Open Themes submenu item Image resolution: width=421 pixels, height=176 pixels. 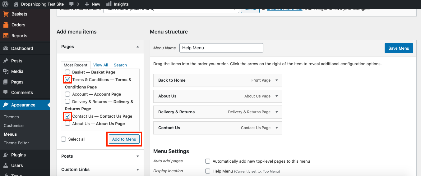click(x=11, y=117)
